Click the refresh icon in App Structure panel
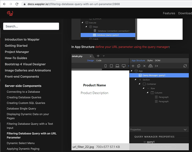 pos(185,66)
